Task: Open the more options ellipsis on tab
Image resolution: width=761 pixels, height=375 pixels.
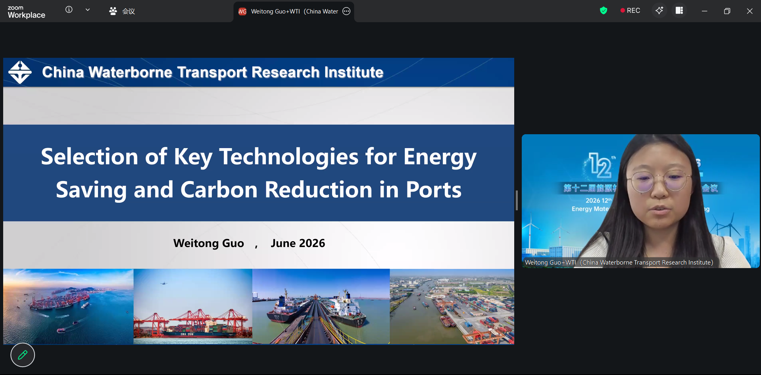Action: 346,11
